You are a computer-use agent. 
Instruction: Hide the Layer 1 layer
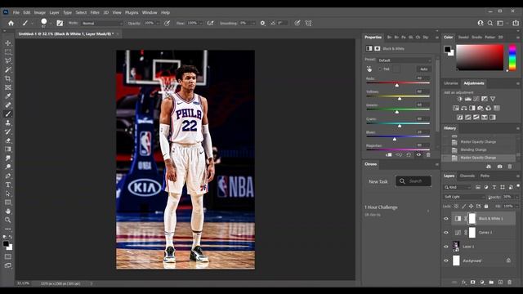(x=446, y=247)
